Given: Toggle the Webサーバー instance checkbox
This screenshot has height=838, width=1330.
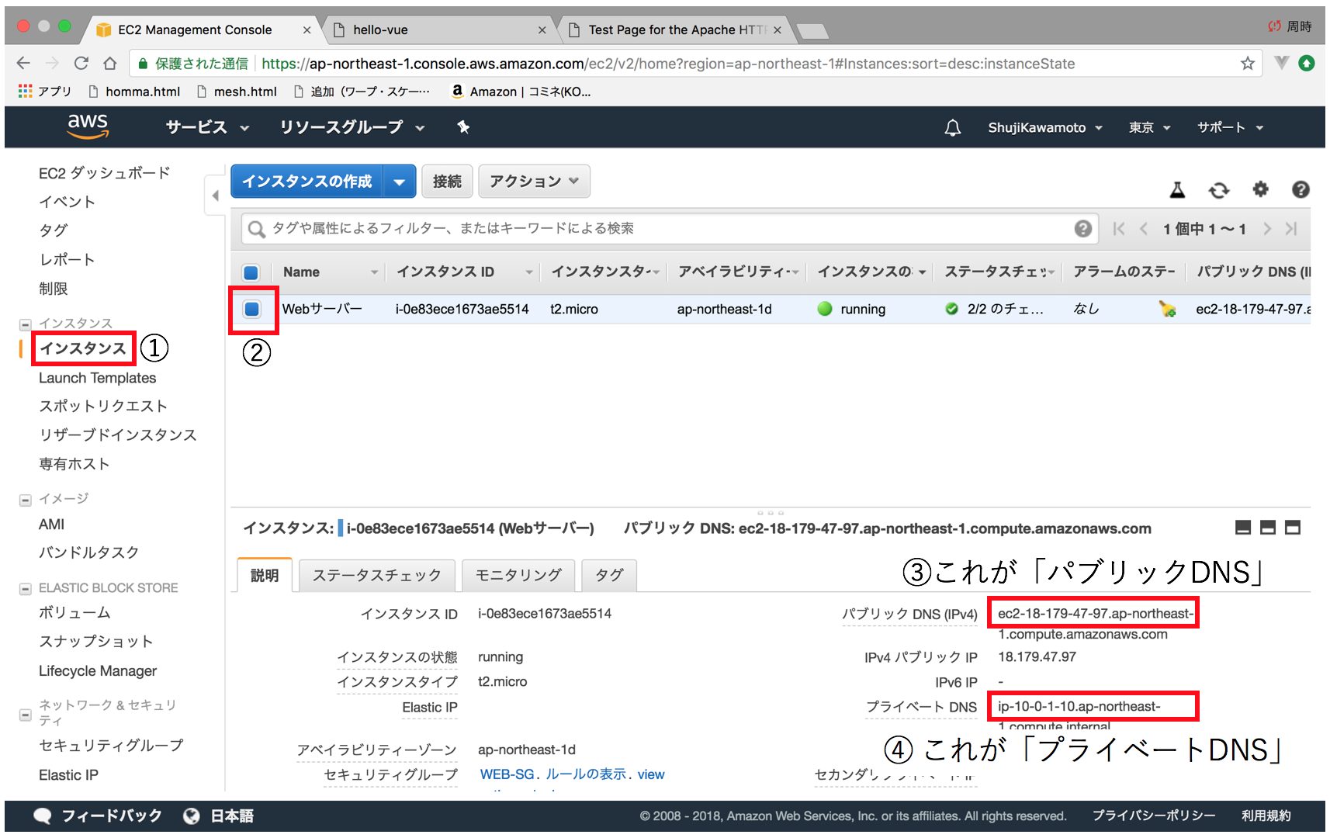Looking at the screenshot, I should pos(251,309).
